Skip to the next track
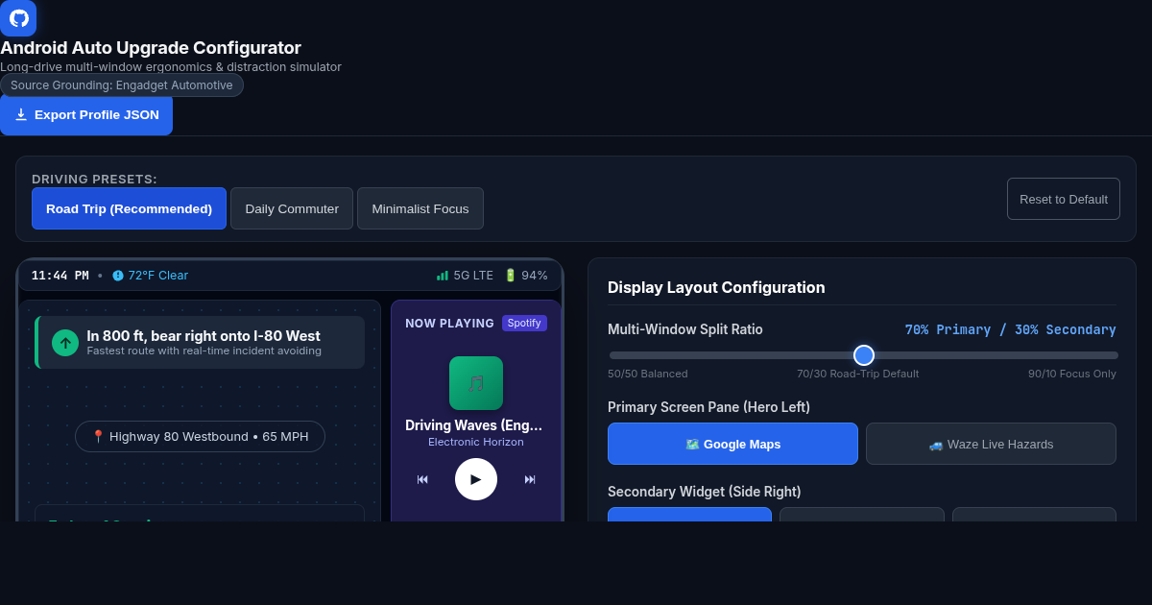Screen dimensions: 1152x605 [530, 479]
